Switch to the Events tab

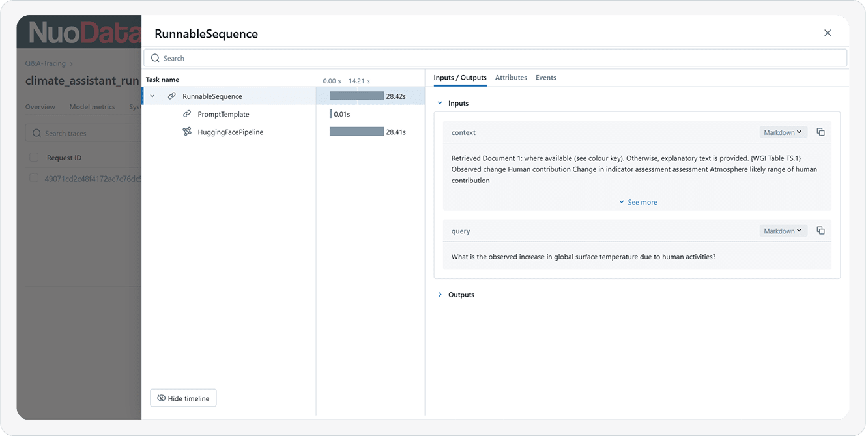pyautogui.click(x=546, y=78)
